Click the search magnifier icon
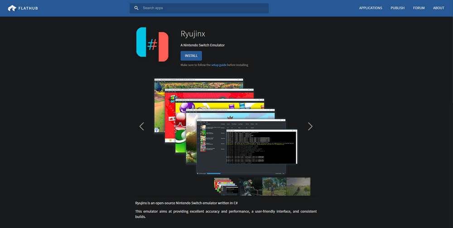 coord(137,8)
